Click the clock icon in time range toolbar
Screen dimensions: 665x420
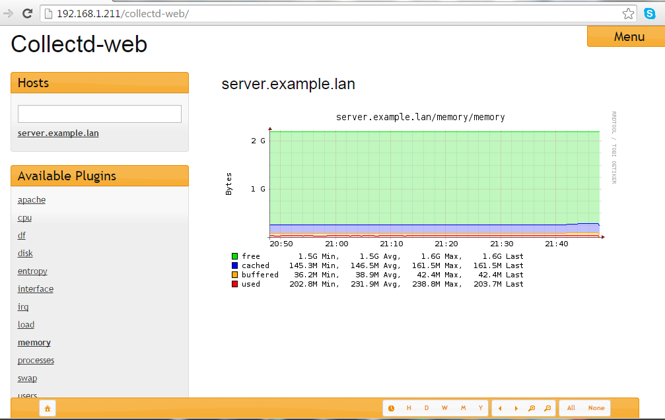point(391,408)
